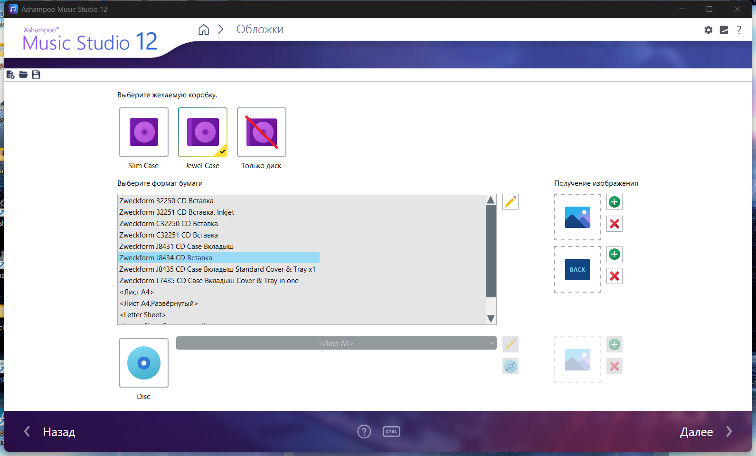
Task: Remove the front cover image
Action: coord(614,224)
